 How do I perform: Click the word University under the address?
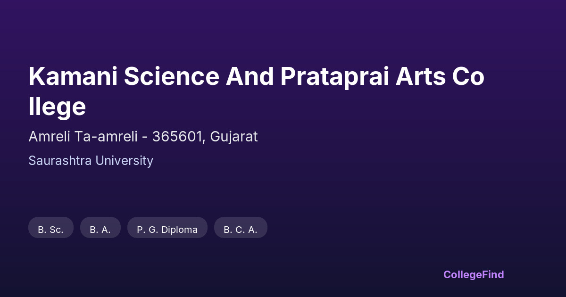(x=124, y=161)
